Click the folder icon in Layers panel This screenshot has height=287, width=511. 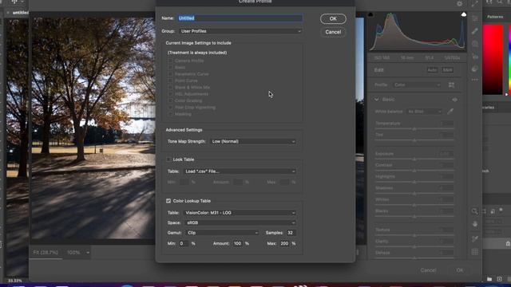pos(489,279)
